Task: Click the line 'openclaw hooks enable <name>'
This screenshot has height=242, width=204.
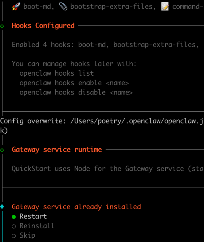Action: (74, 83)
